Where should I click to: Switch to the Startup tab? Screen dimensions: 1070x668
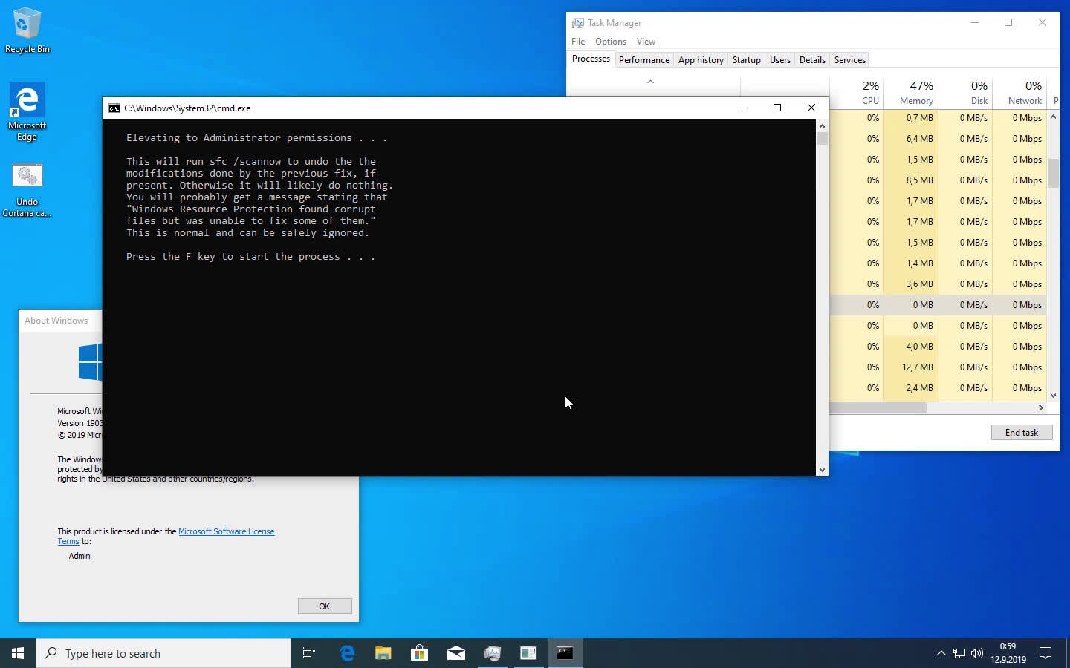click(746, 60)
